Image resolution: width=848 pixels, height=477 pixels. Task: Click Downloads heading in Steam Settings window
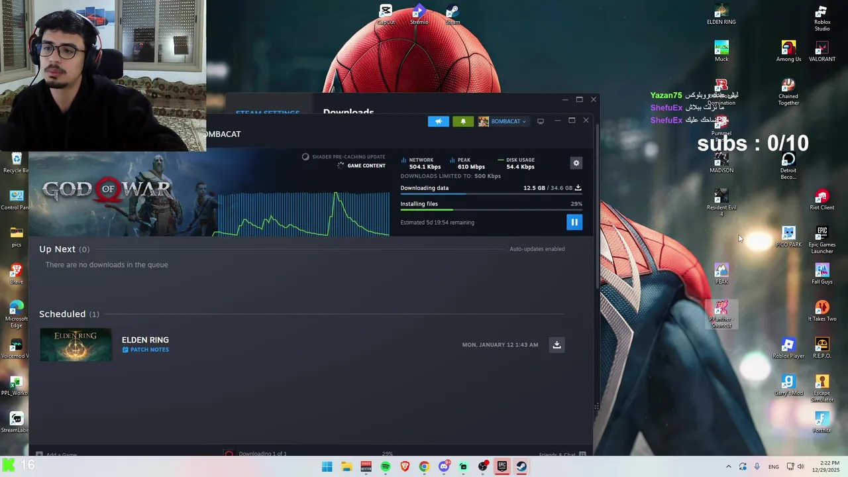(x=348, y=112)
